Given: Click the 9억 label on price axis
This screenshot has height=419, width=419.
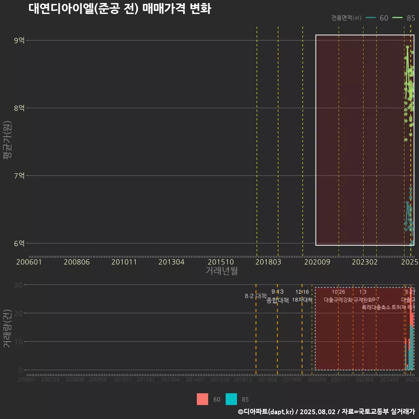Looking at the screenshot, I should [19, 40].
